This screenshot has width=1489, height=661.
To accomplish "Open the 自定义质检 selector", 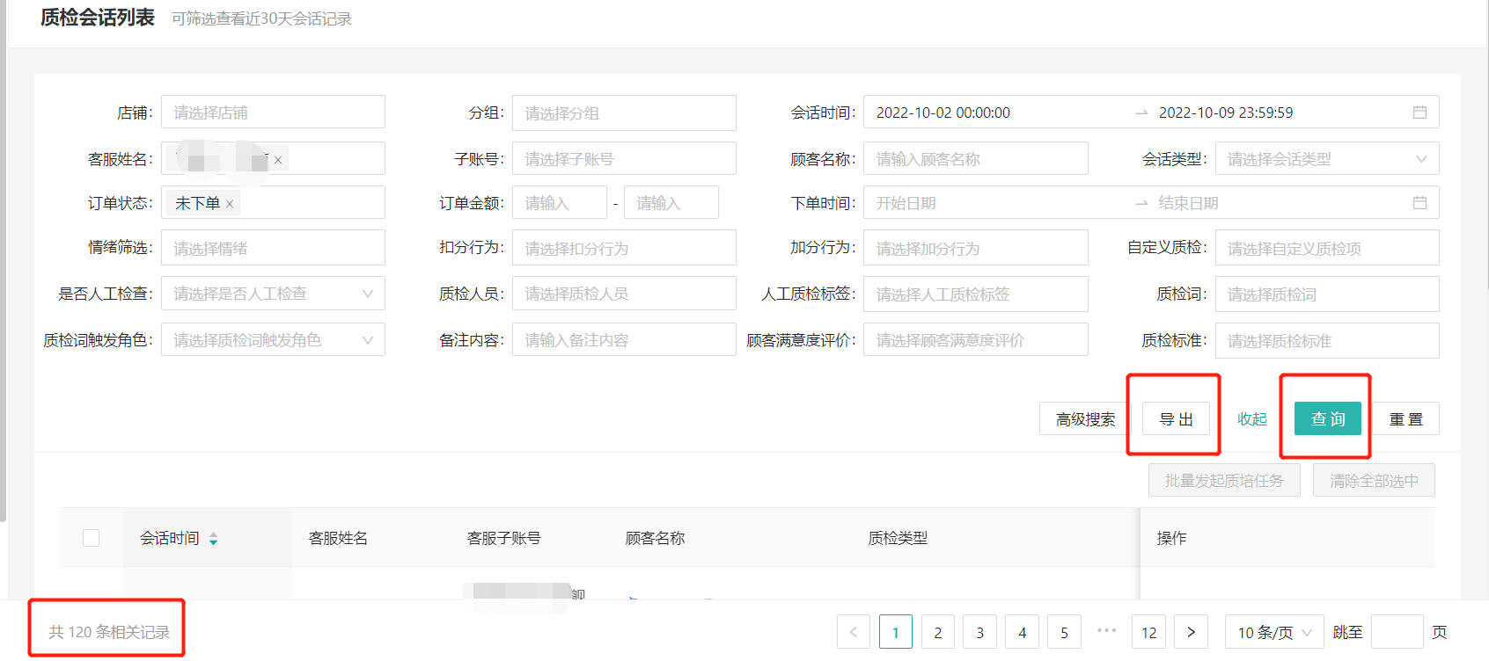I will (x=1327, y=248).
